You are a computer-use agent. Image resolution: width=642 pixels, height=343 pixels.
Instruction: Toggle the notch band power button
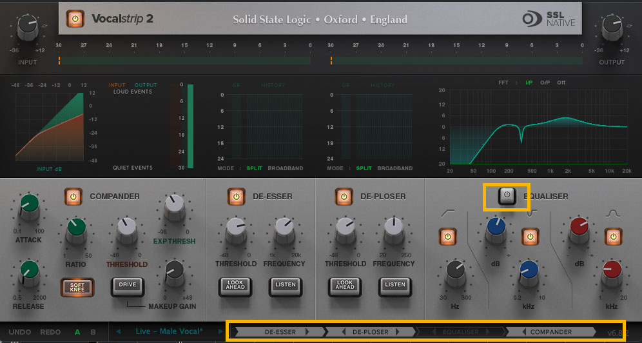coord(530,237)
